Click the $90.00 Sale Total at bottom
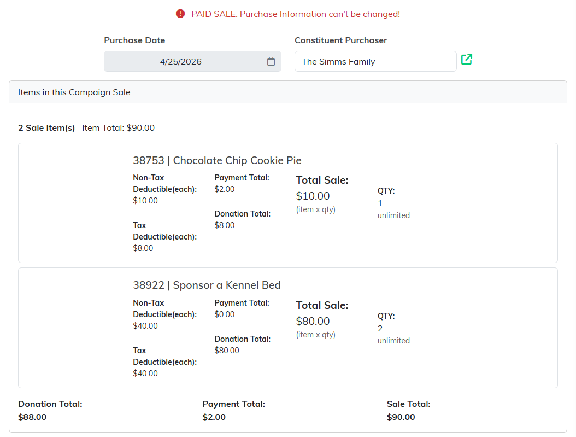The height and width of the screenshot is (437, 576). tap(401, 417)
